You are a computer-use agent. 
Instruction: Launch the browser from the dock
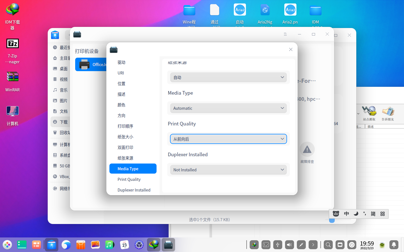click(66, 245)
